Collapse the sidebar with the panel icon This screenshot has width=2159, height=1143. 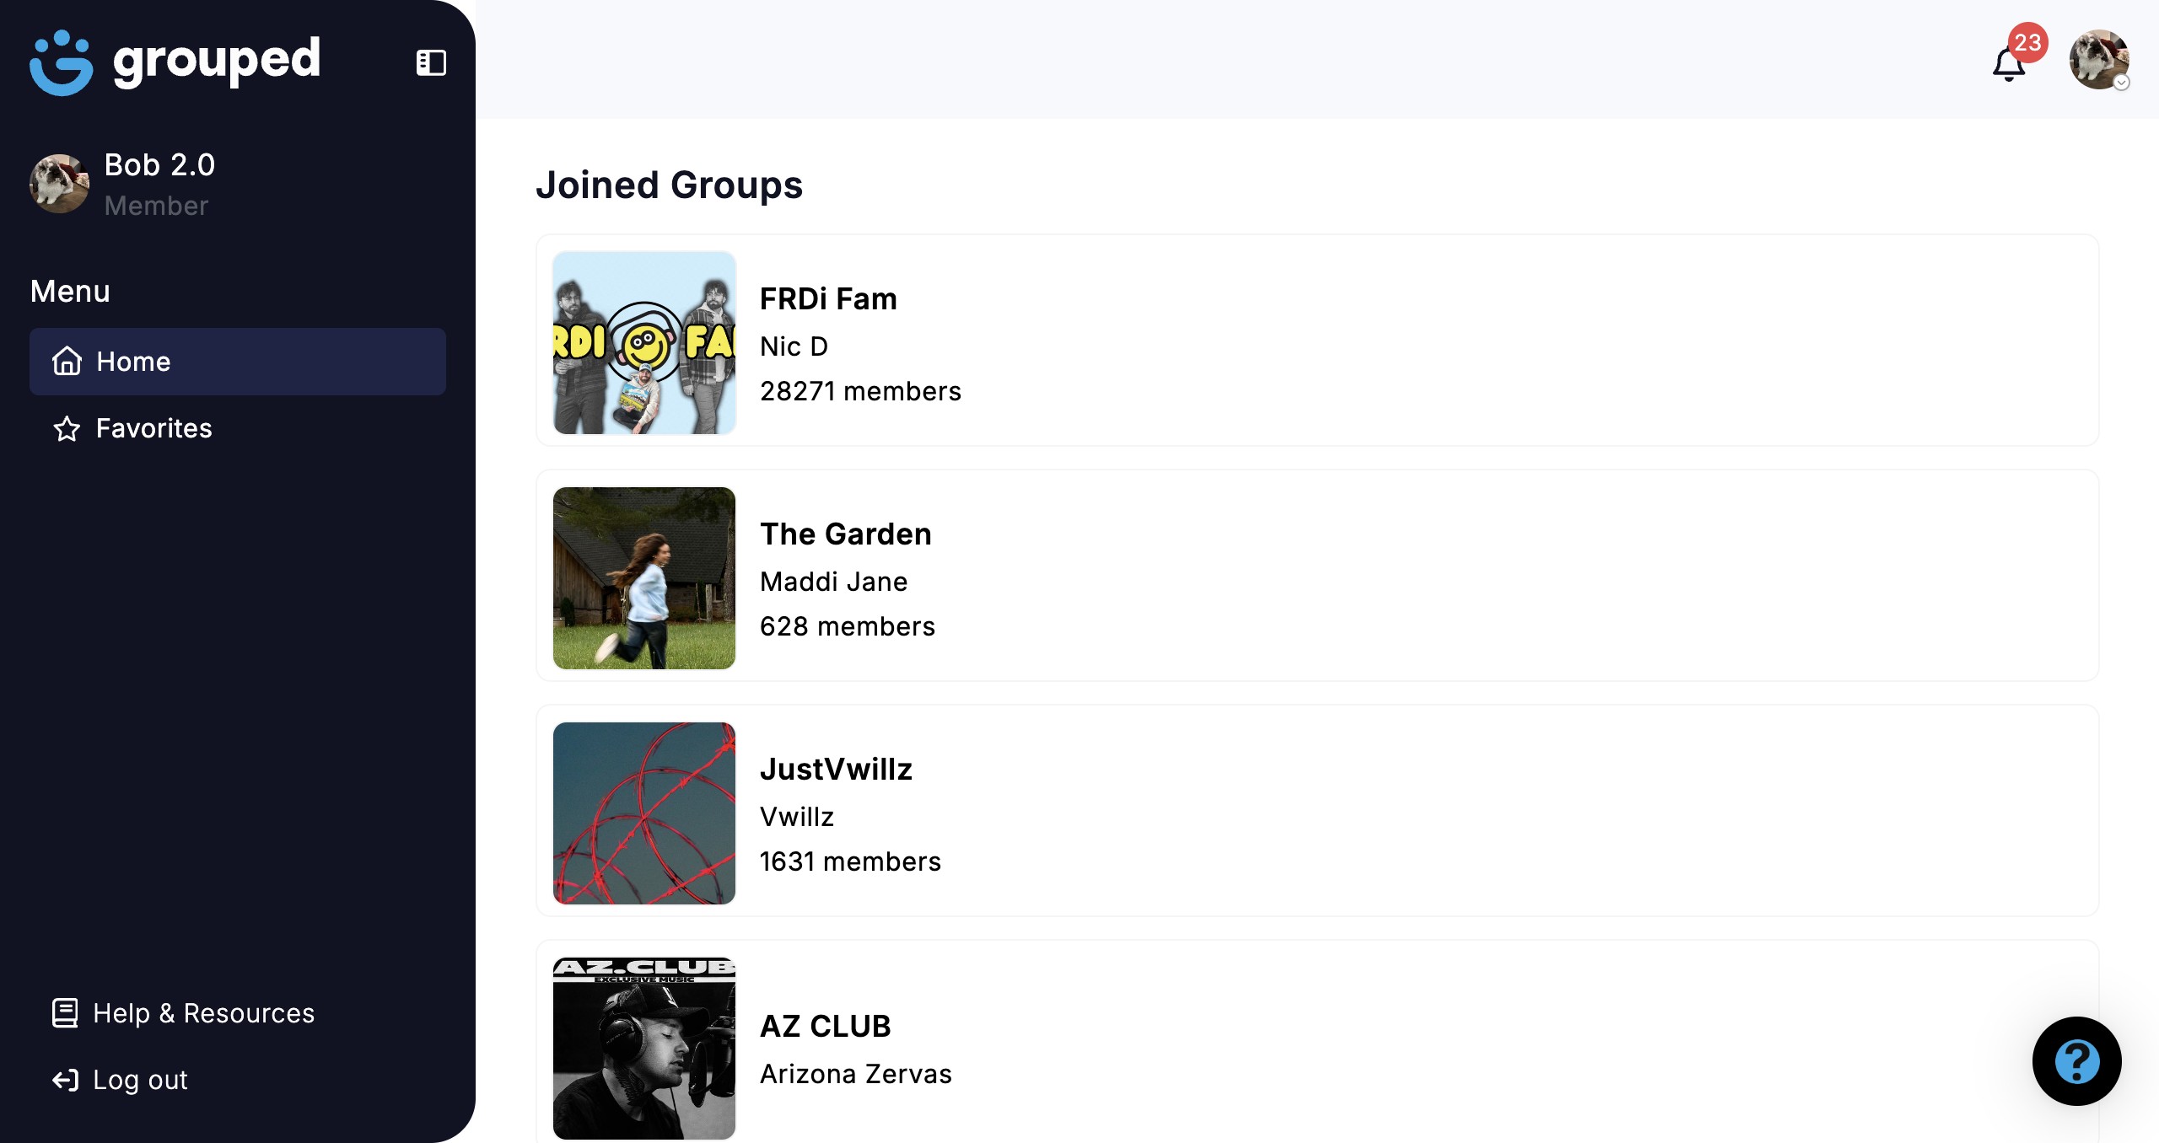coord(431,62)
